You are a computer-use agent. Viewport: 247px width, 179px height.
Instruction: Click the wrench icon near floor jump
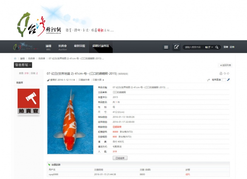click(228, 80)
